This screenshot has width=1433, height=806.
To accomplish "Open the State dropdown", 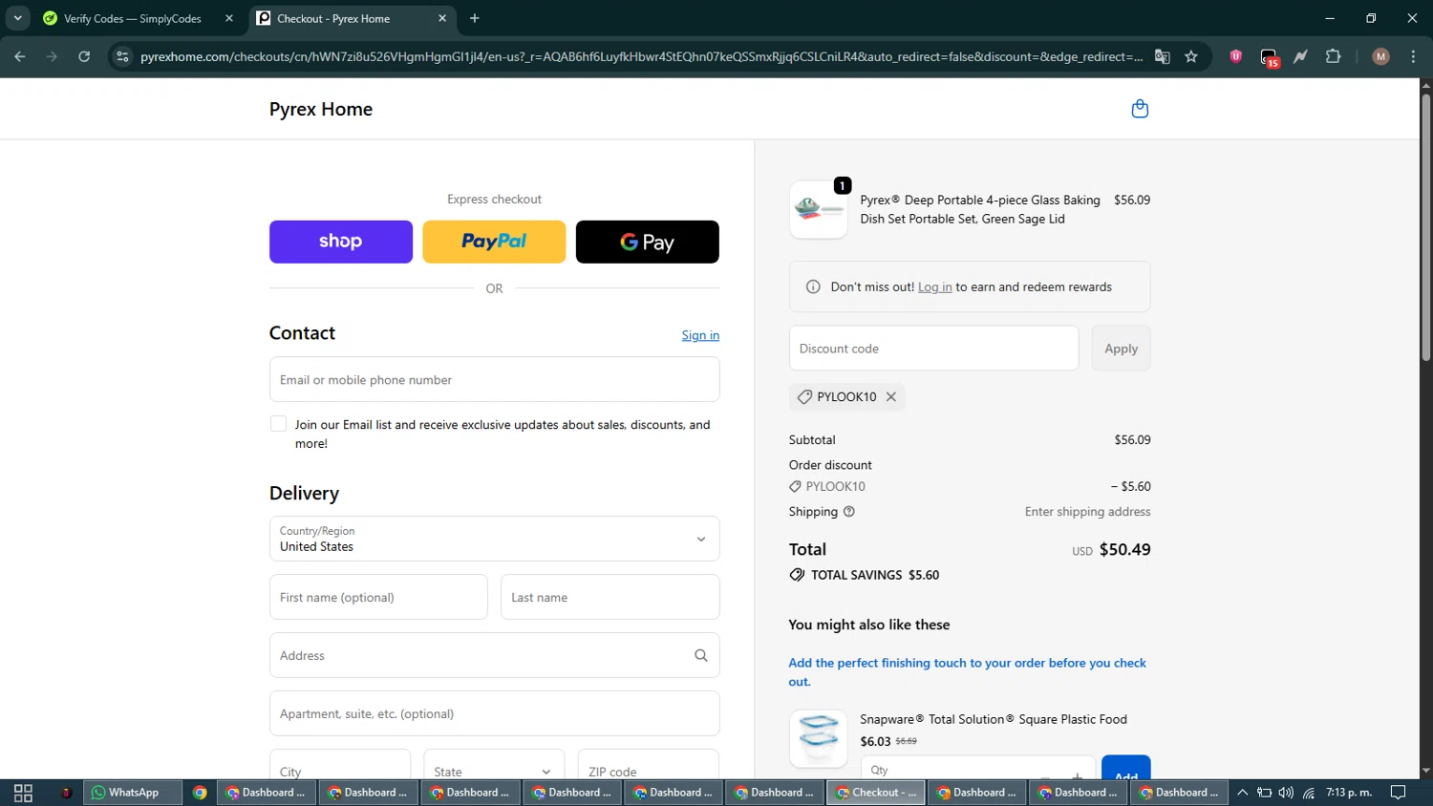I will pos(493,766).
